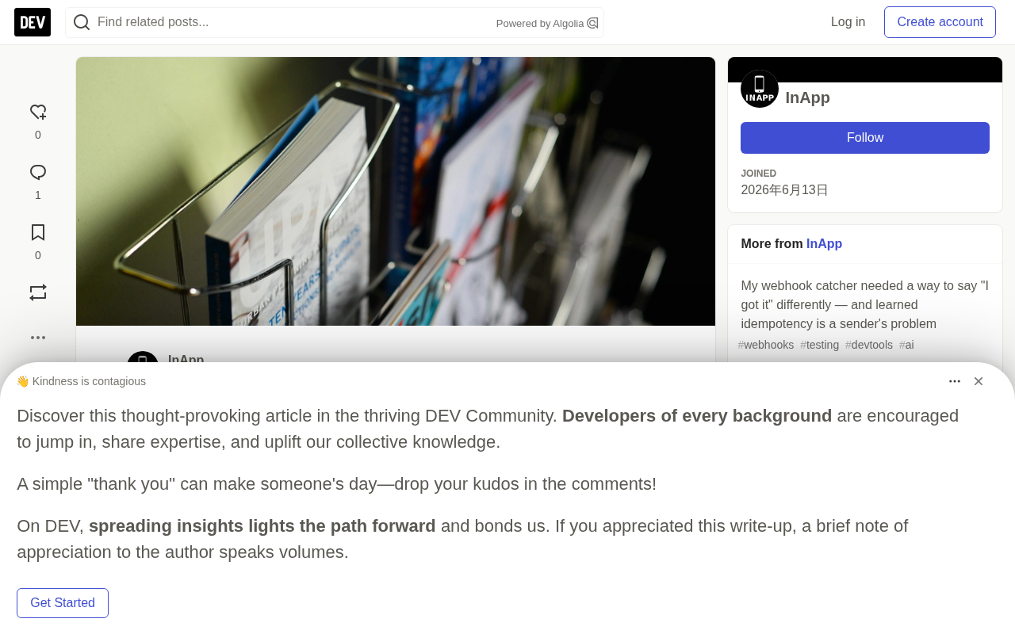This screenshot has width=1015, height=634.
Task: Open banner options ellipsis menu
Action: [x=955, y=381]
